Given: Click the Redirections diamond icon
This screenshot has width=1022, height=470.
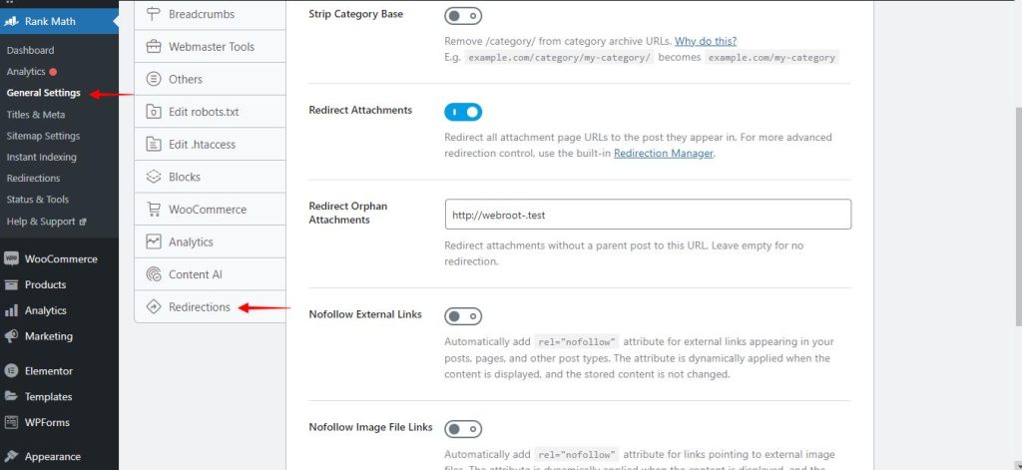Looking at the screenshot, I should click(154, 307).
